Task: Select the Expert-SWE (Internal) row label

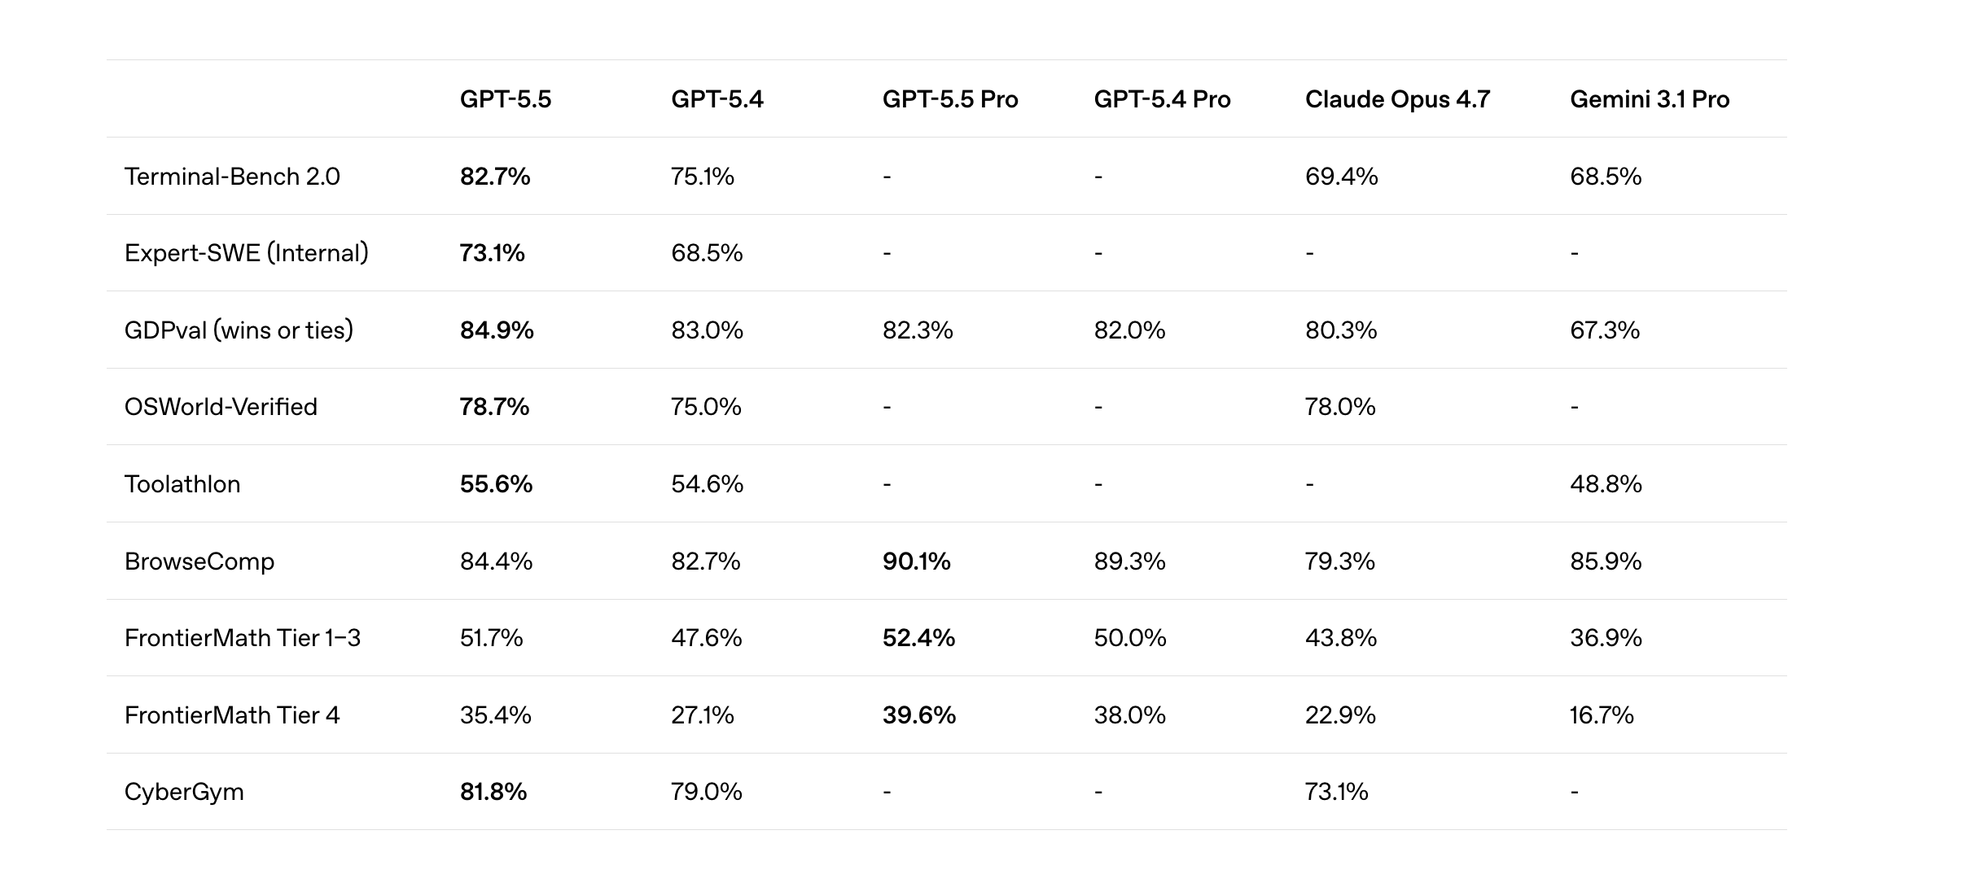Action: click(x=247, y=253)
